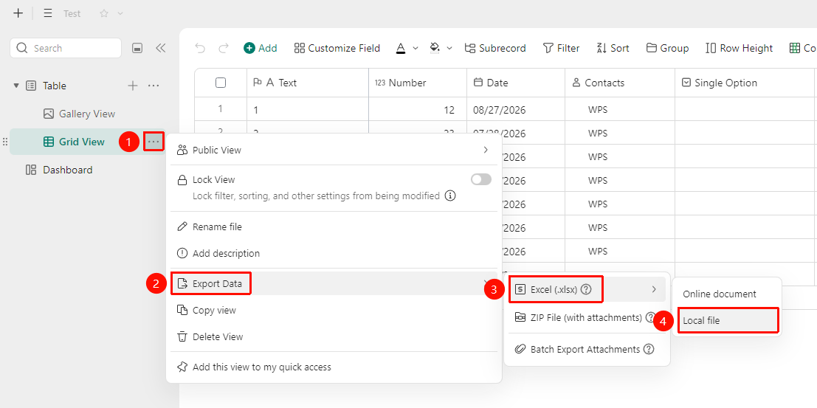Click help icon beside ZIP File option
Image resolution: width=817 pixels, height=408 pixels.
[650, 317]
